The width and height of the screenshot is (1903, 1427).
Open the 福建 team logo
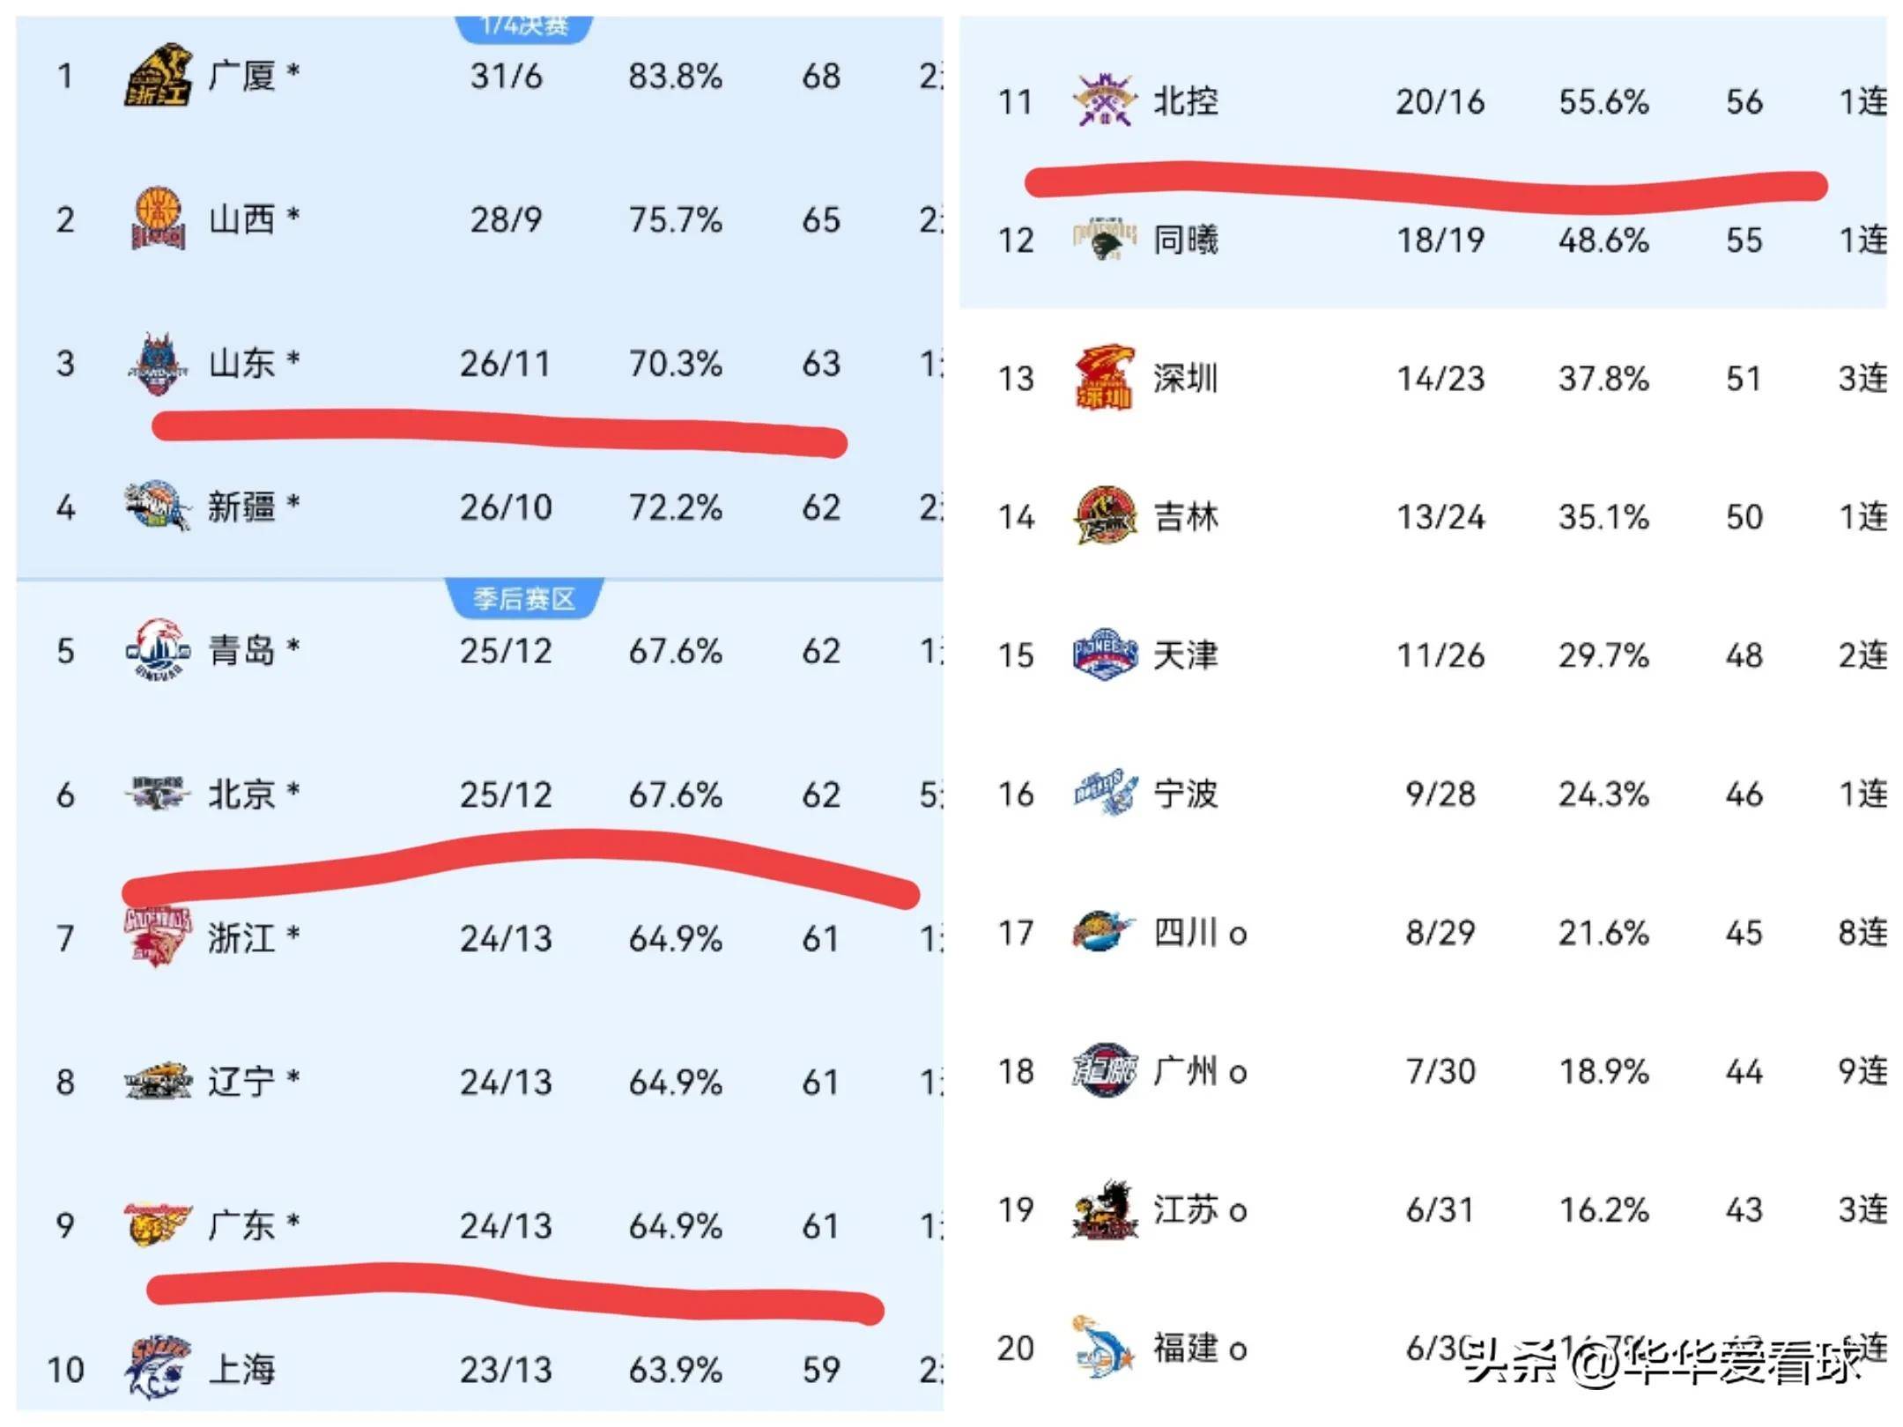click(x=1105, y=1347)
